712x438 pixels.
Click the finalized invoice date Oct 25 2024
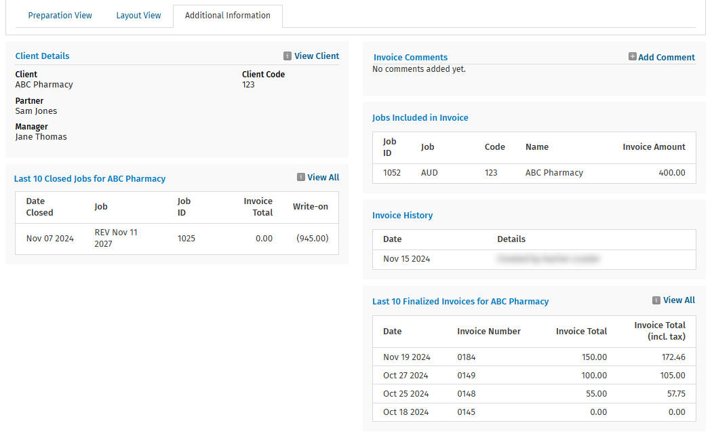(406, 393)
